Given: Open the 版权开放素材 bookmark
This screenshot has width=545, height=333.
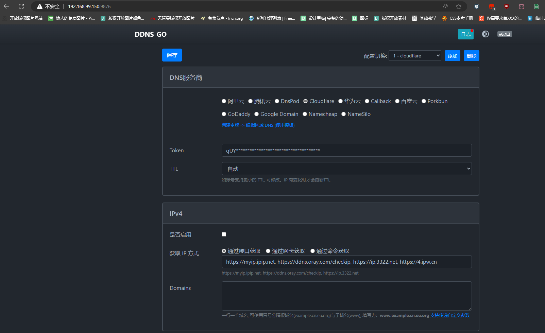Looking at the screenshot, I should [x=390, y=18].
